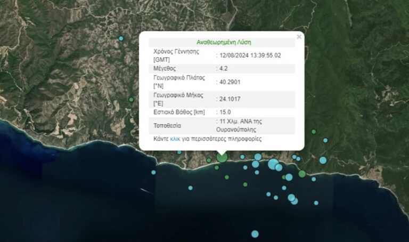Select the small blue marker in the hills upper left
Image resolution: width=409 pixels, height=242 pixels.
[121, 38]
